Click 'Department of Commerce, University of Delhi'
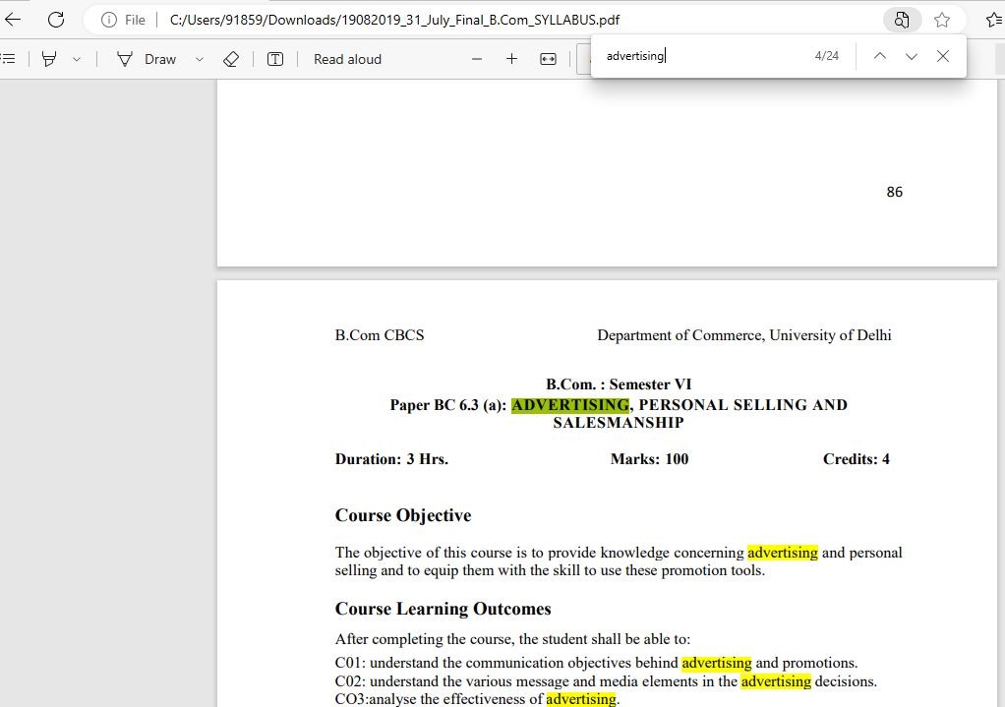 coord(744,335)
